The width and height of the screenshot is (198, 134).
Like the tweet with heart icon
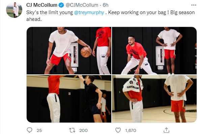118,130
